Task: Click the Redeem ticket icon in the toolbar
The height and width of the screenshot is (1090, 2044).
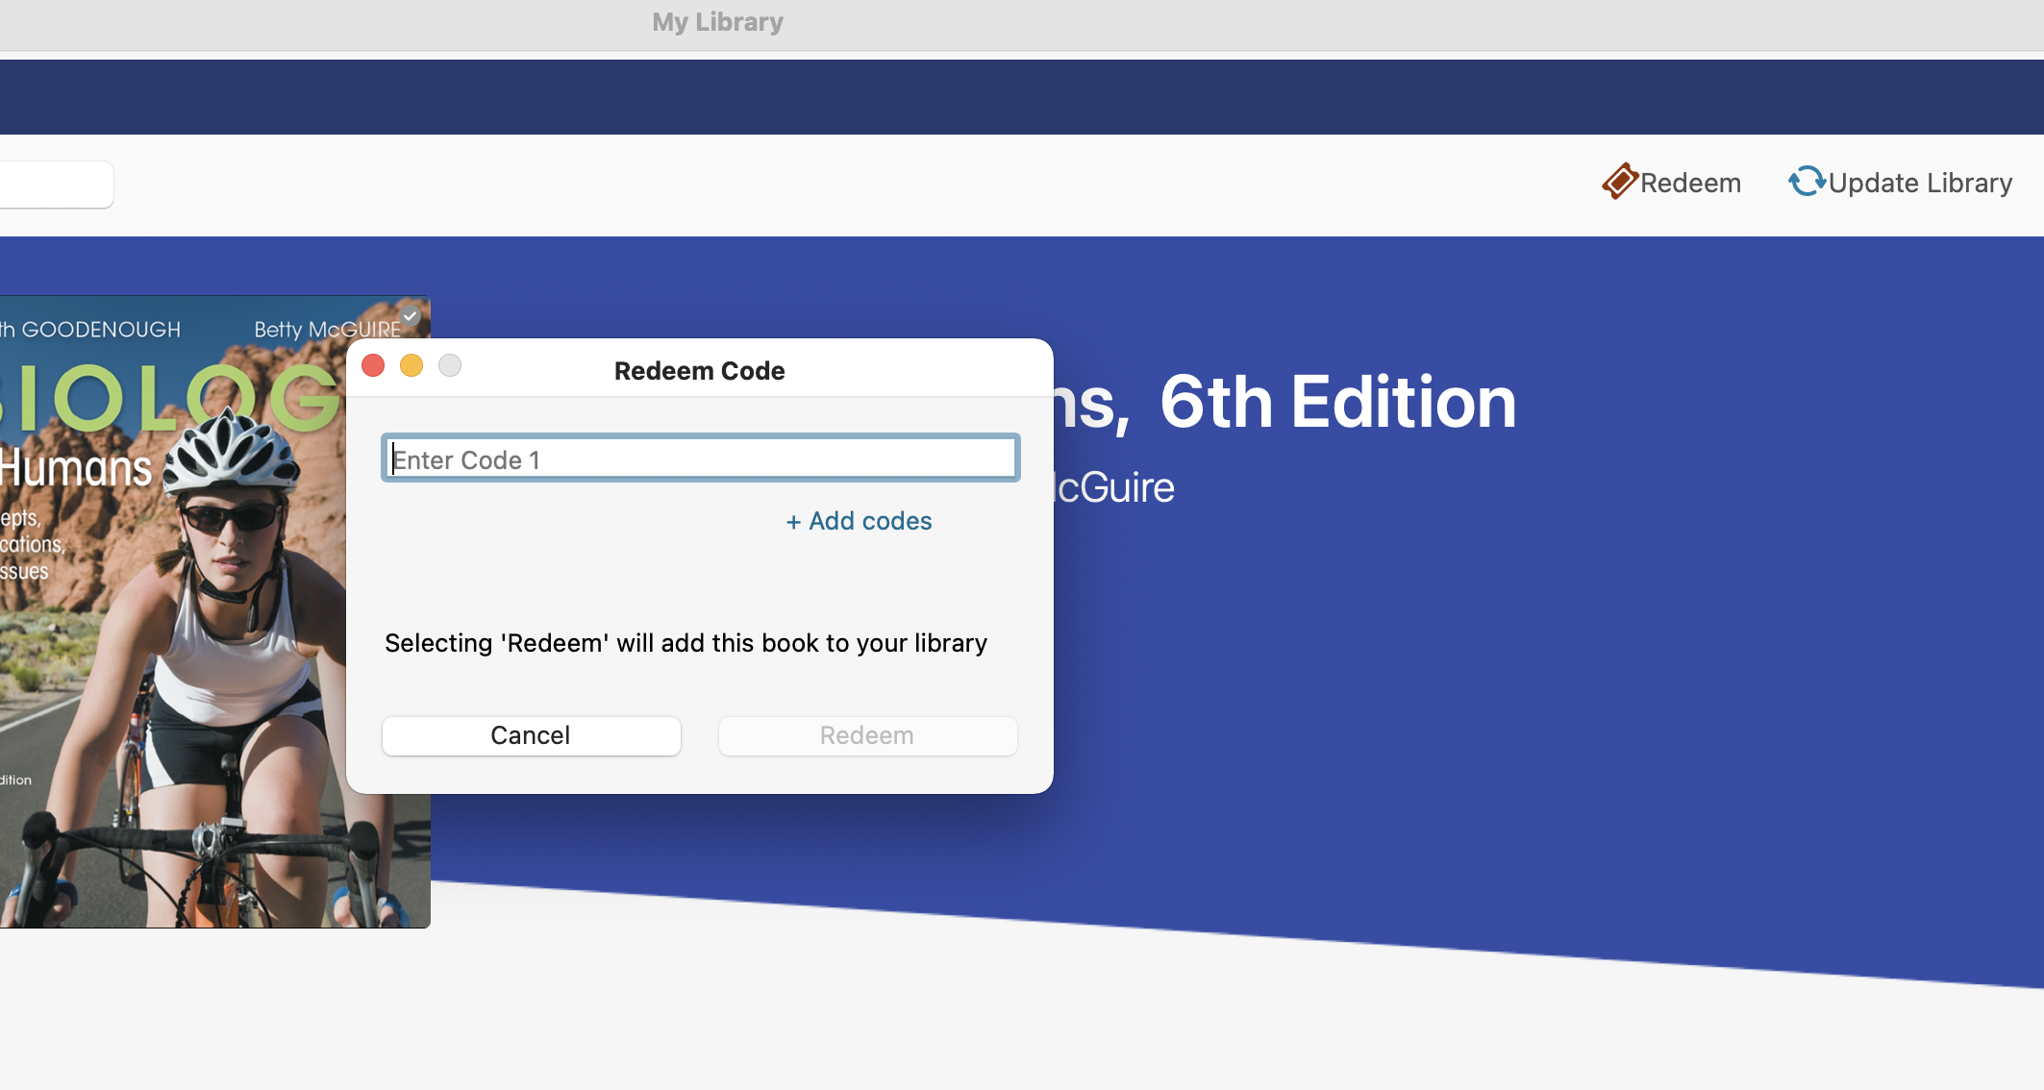Action: [x=1619, y=182]
